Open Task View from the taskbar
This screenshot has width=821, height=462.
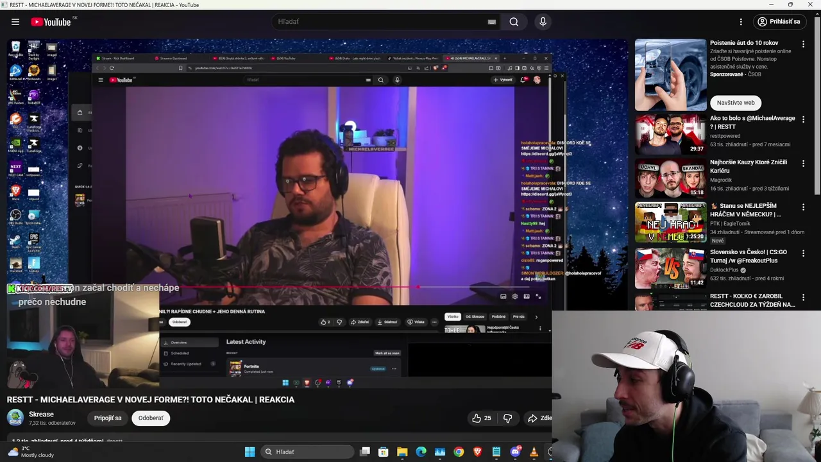(365, 452)
